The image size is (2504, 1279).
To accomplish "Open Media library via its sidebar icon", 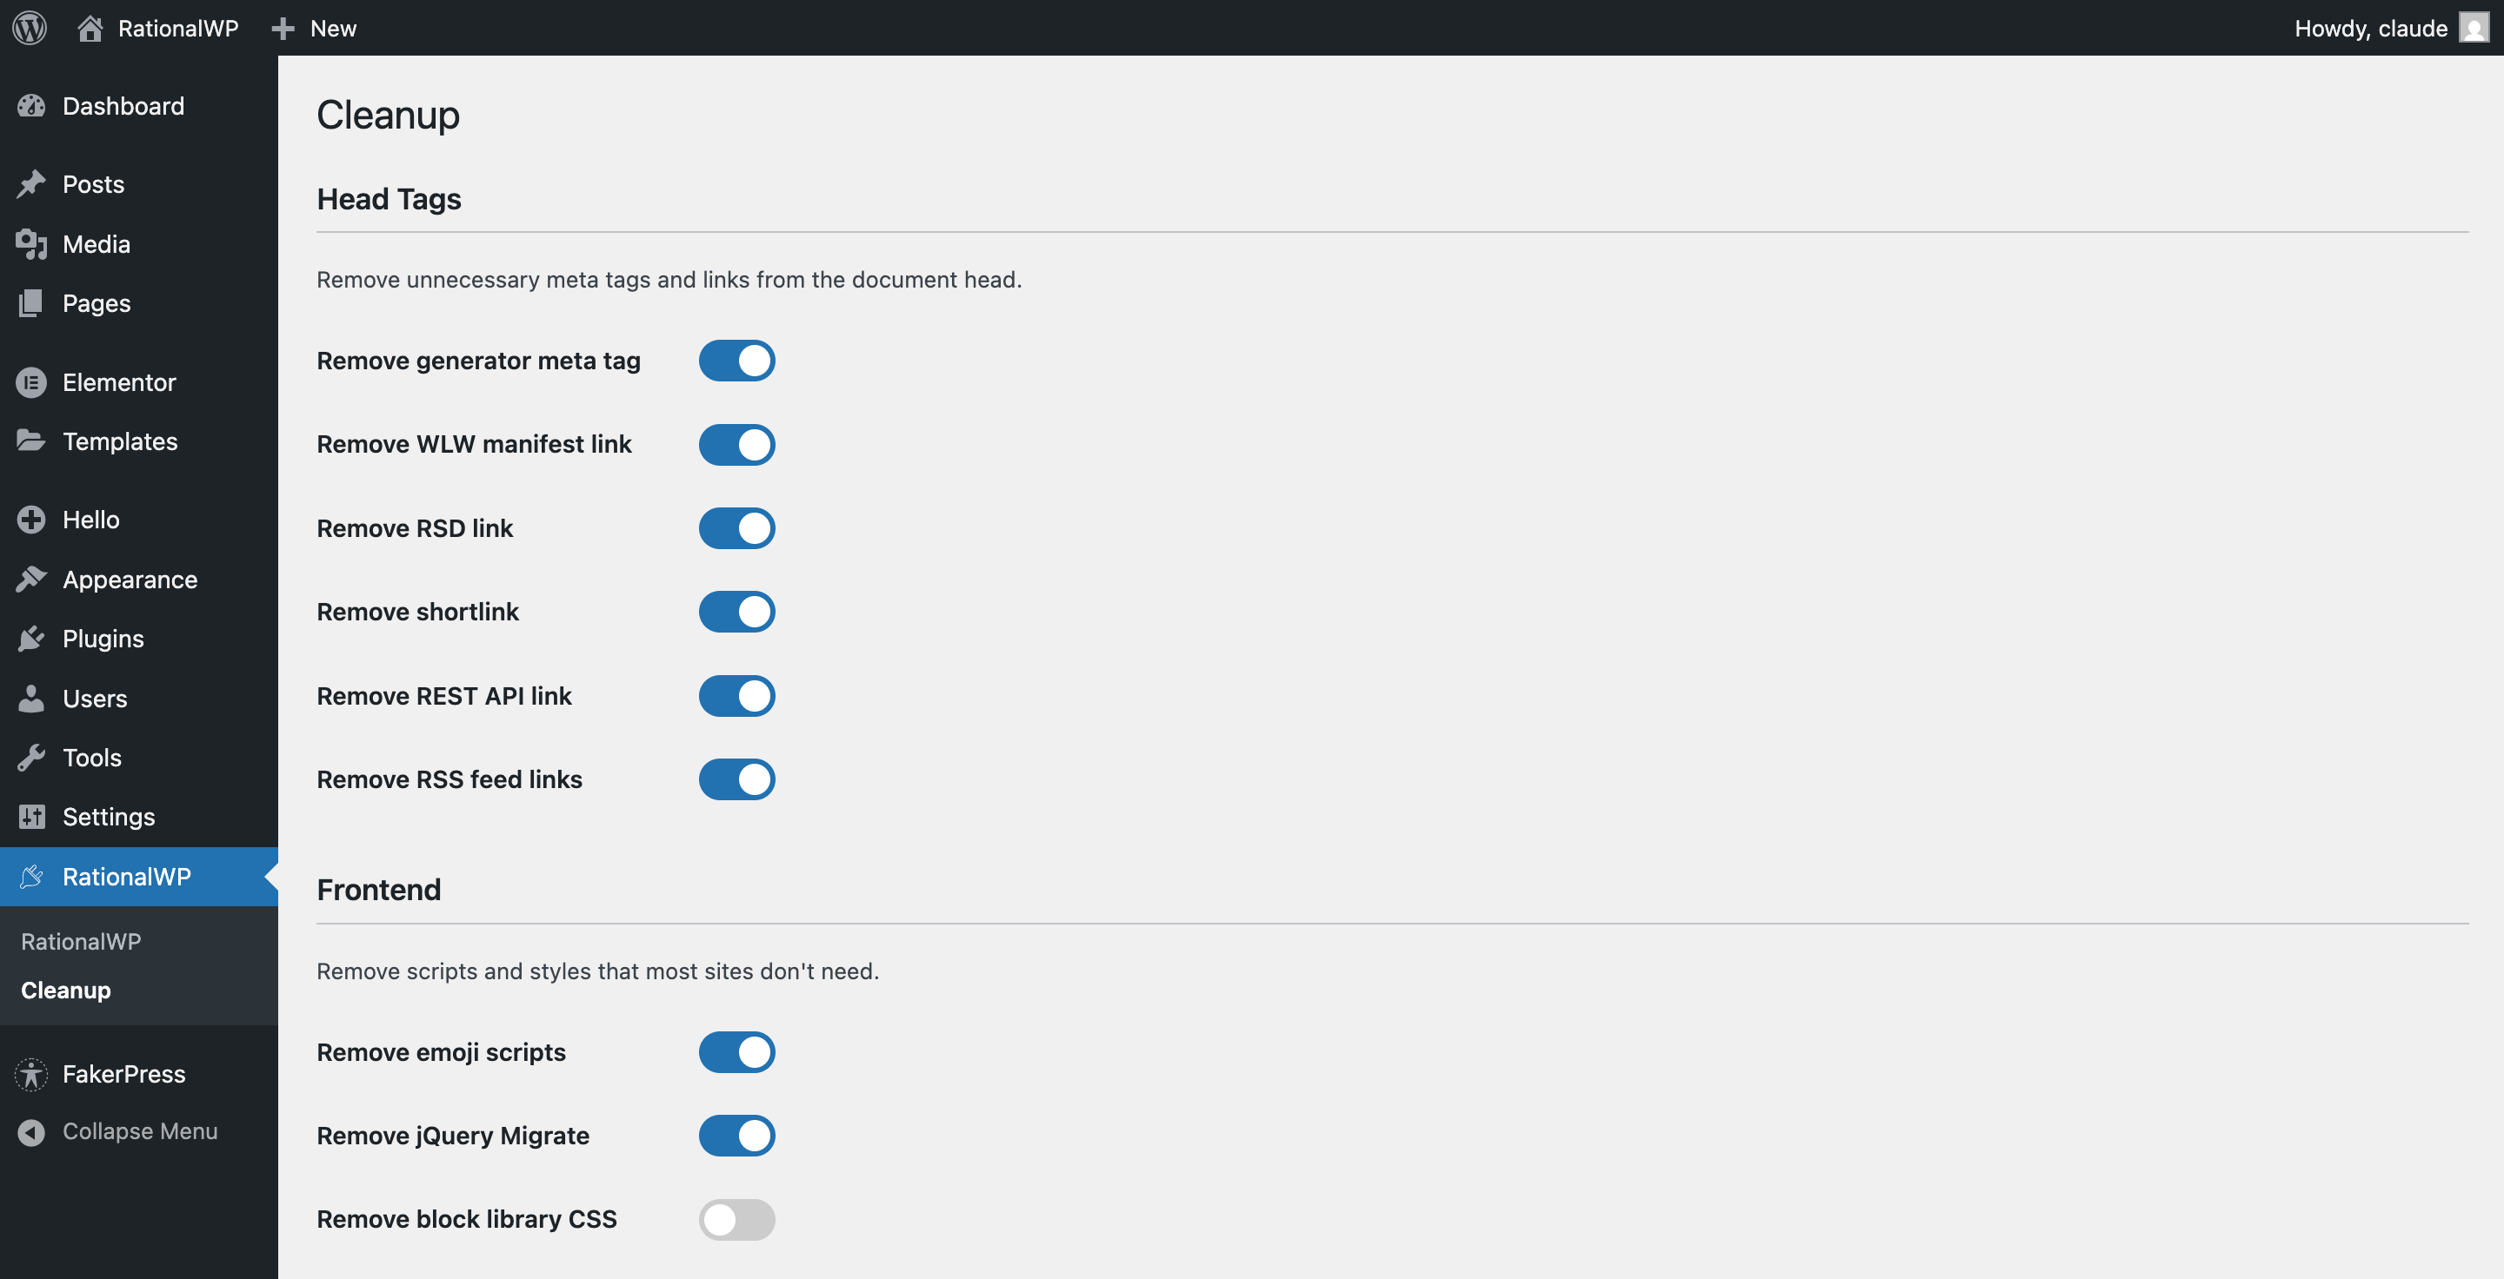I will [x=30, y=244].
